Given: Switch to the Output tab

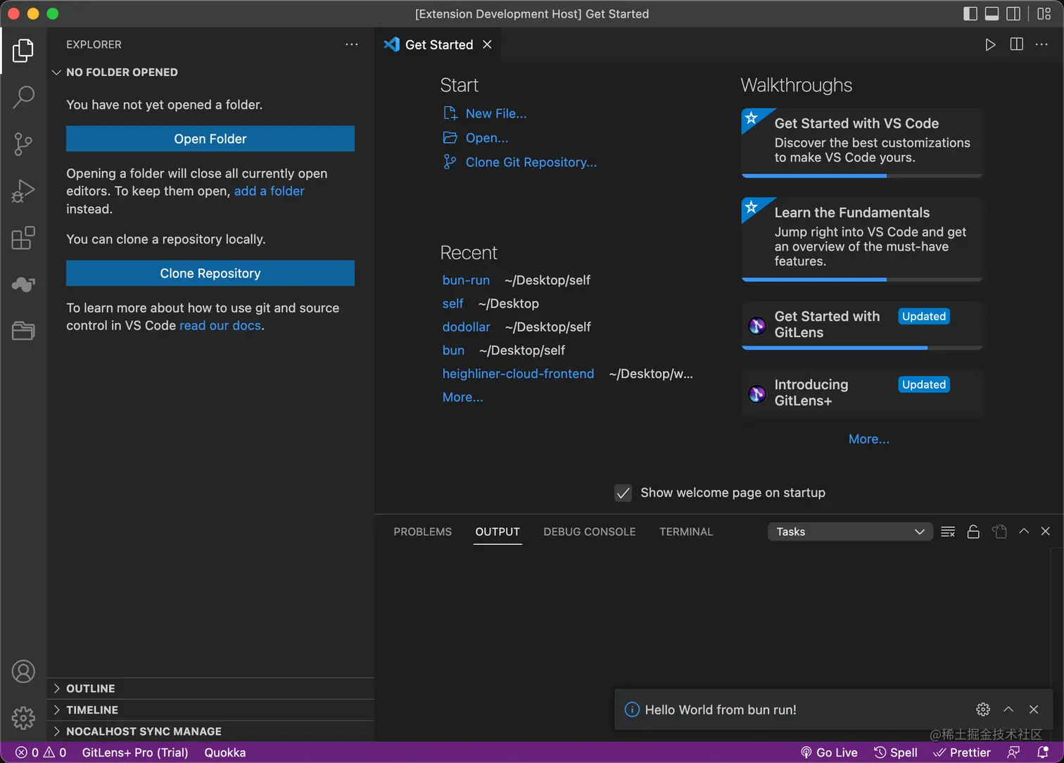Looking at the screenshot, I should [x=498, y=531].
